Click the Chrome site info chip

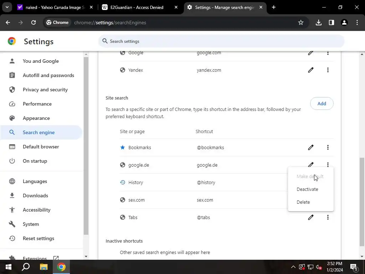[x=57, y=22]
